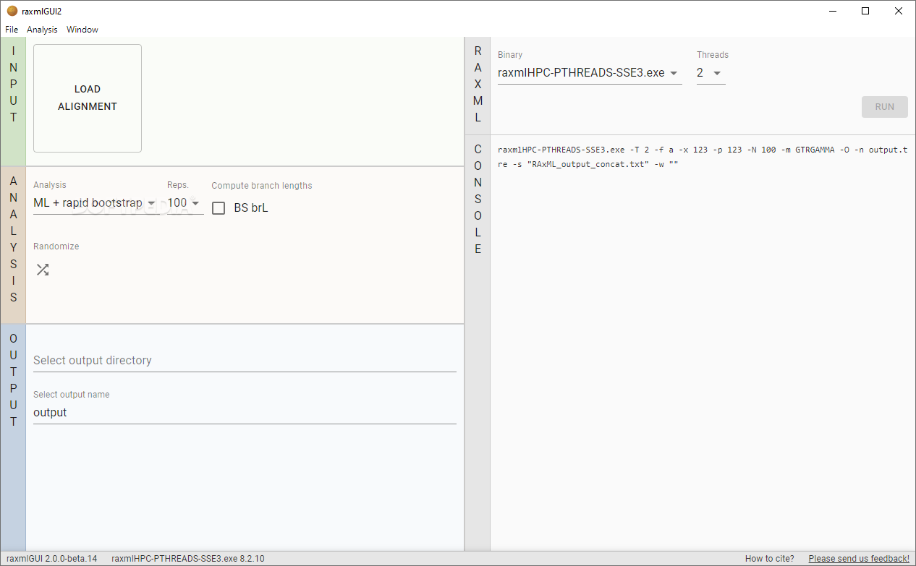Open the Reps. dropdown showing 100

click(x=185, y=203)
